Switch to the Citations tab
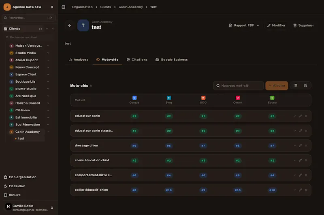This screenshot has height=215, width=324. [137, 60]
